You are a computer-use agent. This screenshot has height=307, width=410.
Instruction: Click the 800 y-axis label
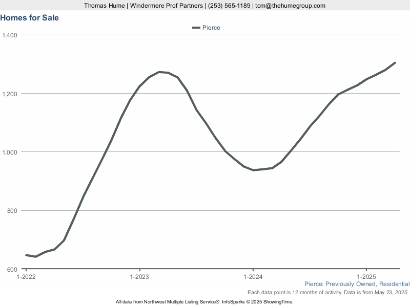tap(12, 211)
